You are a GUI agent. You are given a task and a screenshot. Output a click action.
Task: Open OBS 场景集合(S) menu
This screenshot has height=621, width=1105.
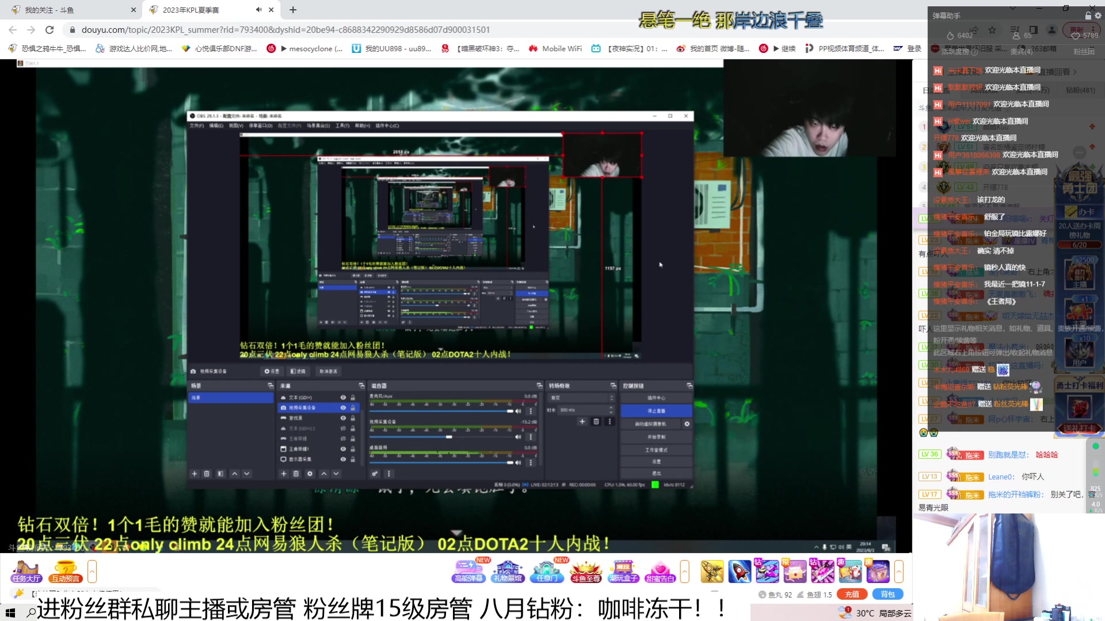pyautogui.click(x=318, y=125)
